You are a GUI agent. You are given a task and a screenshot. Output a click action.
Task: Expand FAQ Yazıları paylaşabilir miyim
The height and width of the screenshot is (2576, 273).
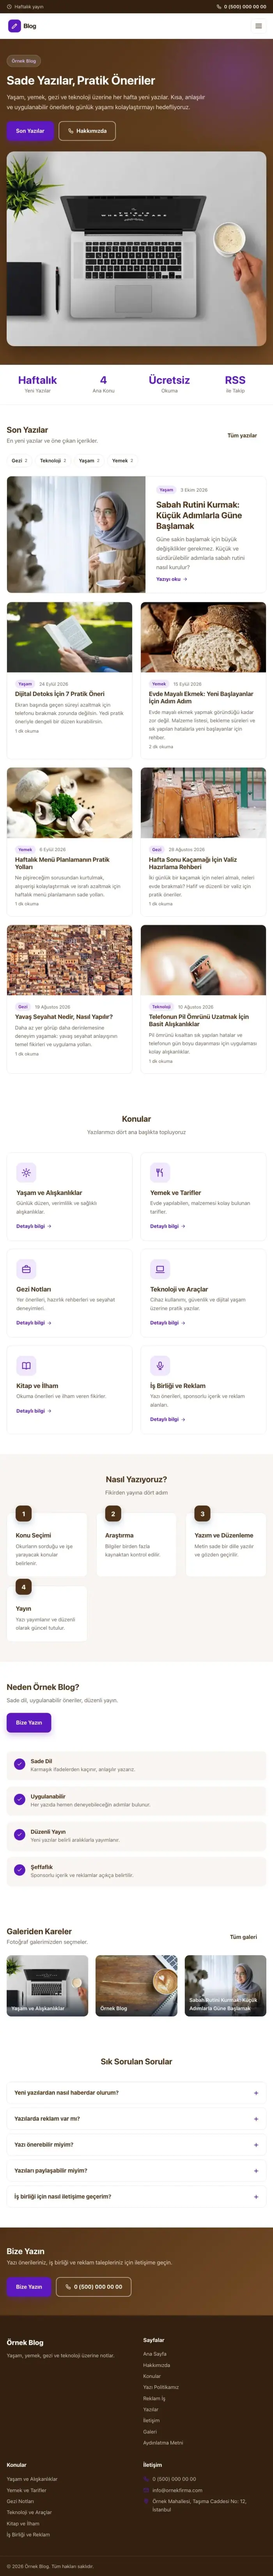point(136,2171)
